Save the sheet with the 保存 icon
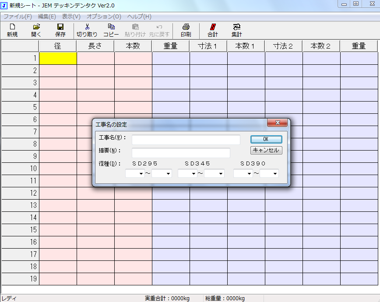380x302 pixels. click(60, 31)
